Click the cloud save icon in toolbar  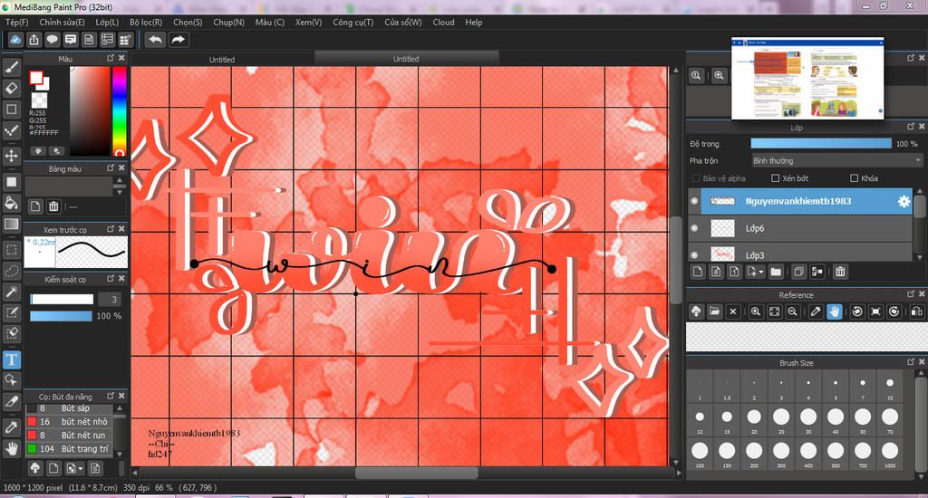pos(15,40)
